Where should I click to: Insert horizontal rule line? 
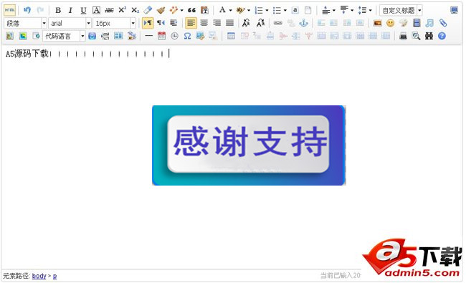(x=148, y=36)
